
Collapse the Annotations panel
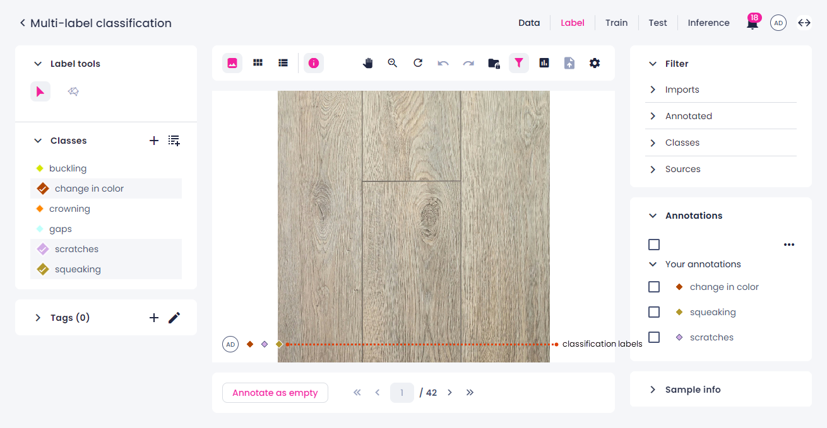pos(653,216)
